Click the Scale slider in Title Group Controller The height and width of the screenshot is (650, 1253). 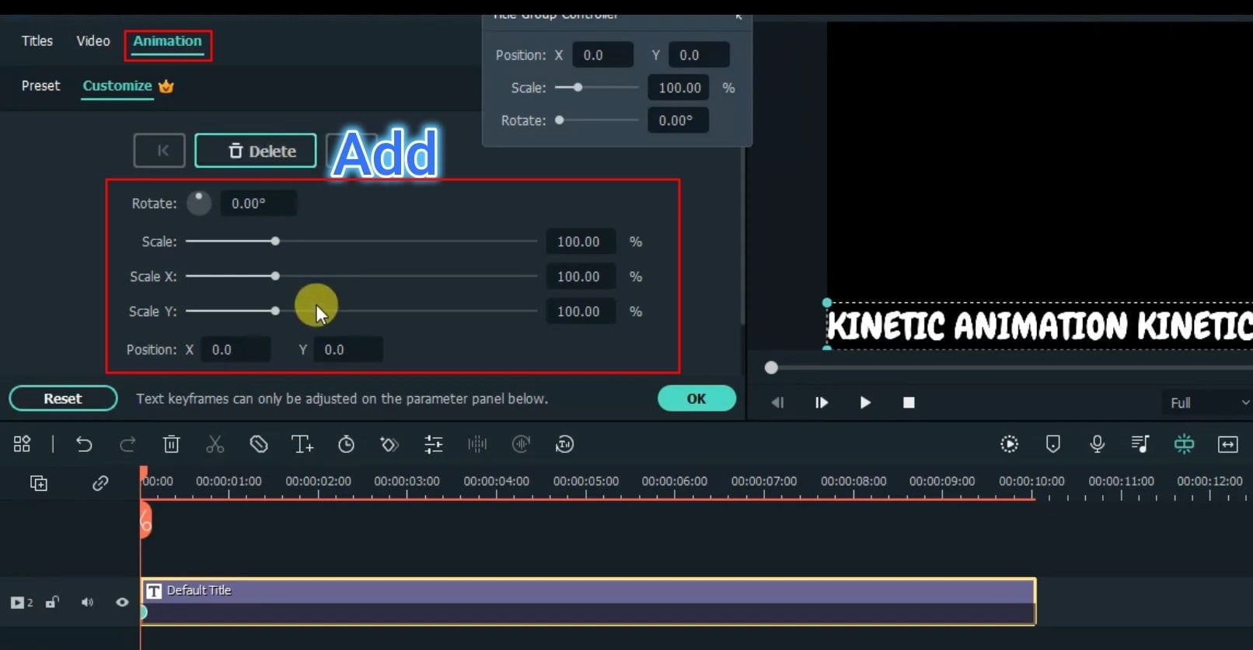(x=597, y=88)
